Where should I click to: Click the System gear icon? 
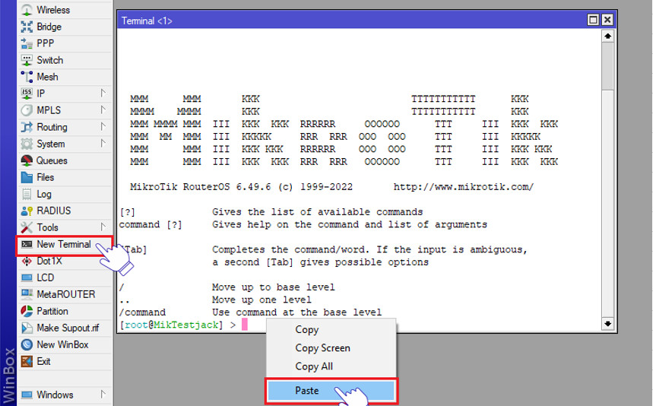(27, 144)
